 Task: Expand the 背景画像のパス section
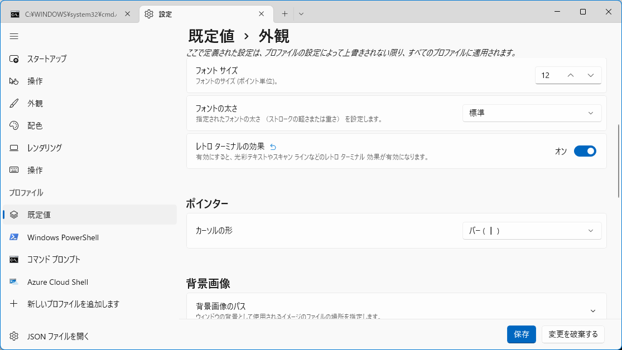coord(592,310)
